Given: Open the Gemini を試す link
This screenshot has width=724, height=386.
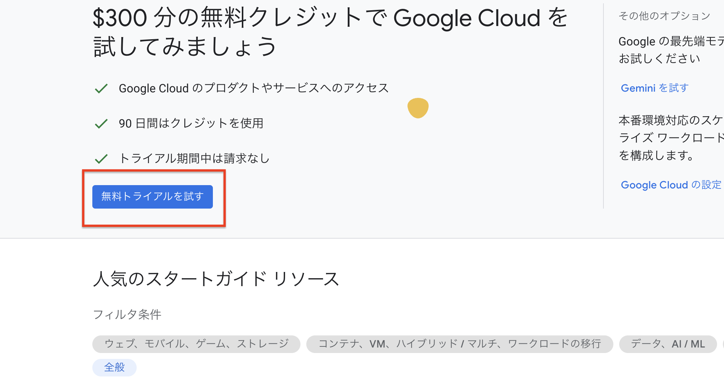Looking at the screenshot, I should pos(654,88).
